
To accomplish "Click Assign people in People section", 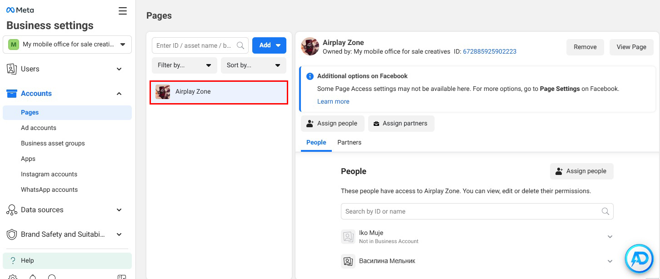I will pos(582,171).
